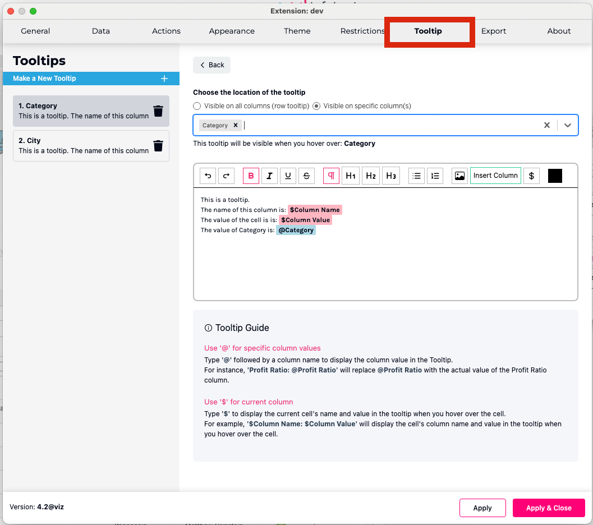This screenshot has width=593, height=525.
Task: Click the redo icon in editor toolbar
Action: click(226, 176)
